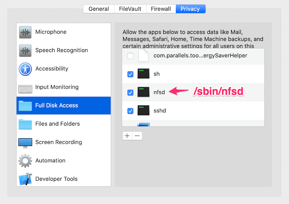Click the sshd terminal exec icon
289x204 pixels.
[143, 110]
